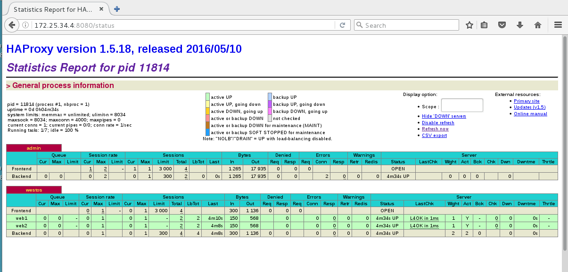Bookmark this page with the star icon
The height and width of the screenshot is (272, 568).
(x=469, y=25)
